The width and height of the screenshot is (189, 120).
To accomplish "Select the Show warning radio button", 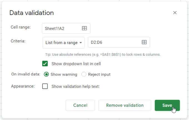I will point(46,74).
